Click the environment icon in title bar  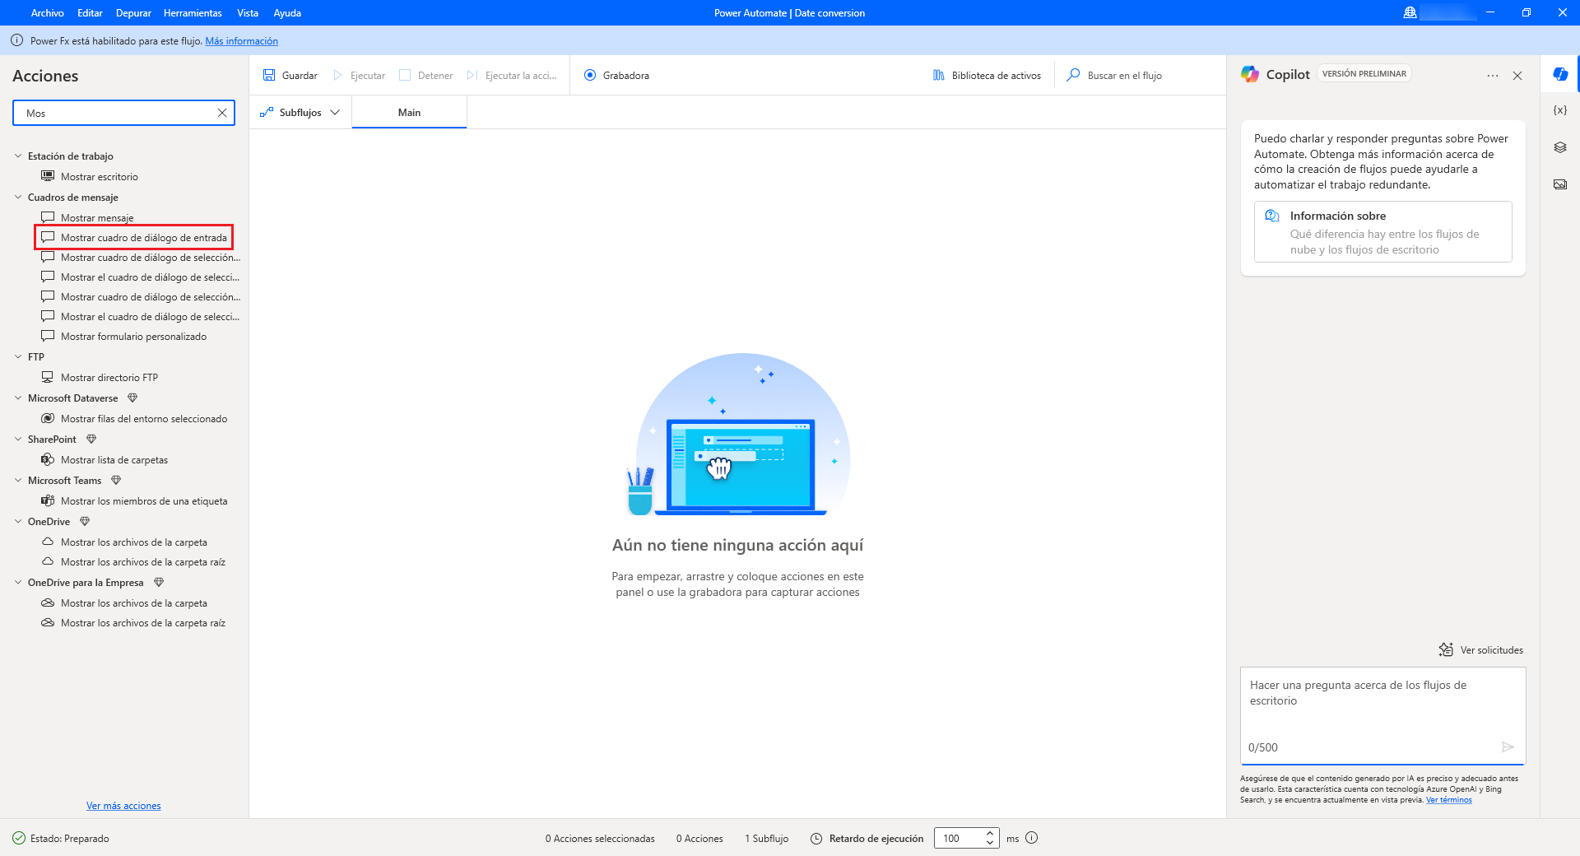tap(1410, 12)
